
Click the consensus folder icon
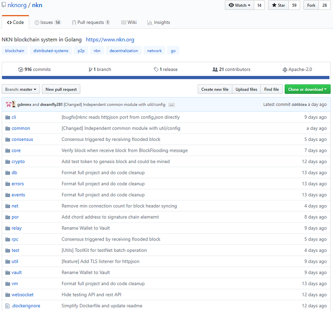(x=7, y=139)
